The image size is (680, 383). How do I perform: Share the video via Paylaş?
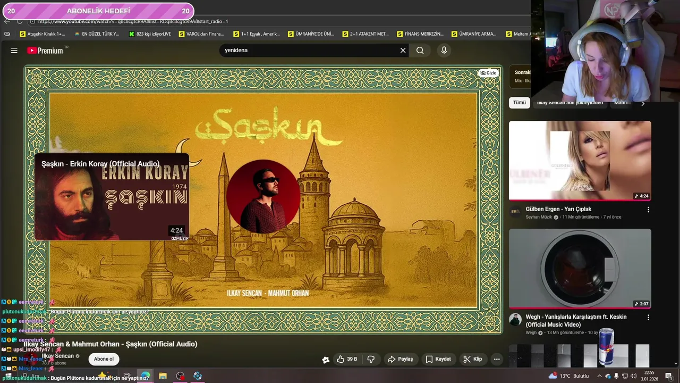[400, 359]
